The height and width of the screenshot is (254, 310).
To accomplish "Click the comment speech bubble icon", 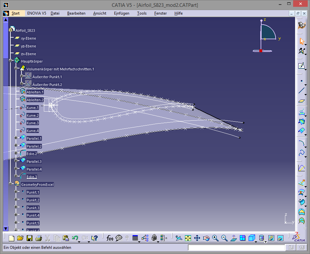I will tap(119, 238).
